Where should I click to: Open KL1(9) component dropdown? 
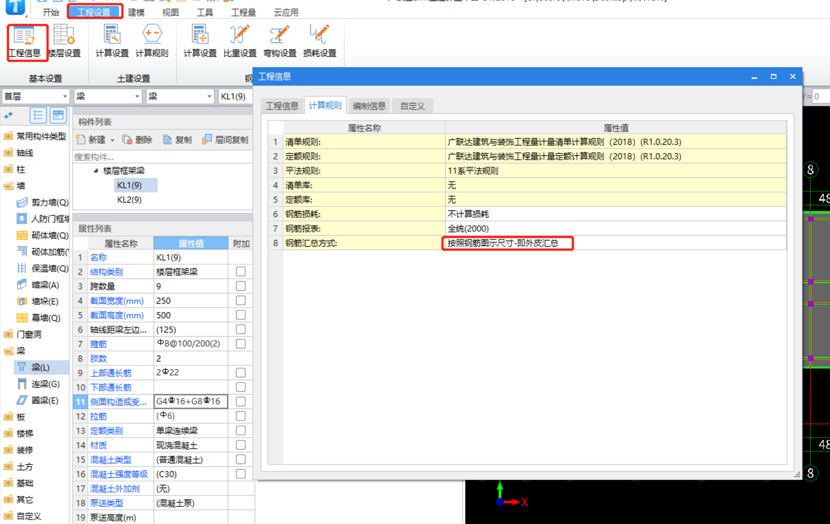click(235, 96)
